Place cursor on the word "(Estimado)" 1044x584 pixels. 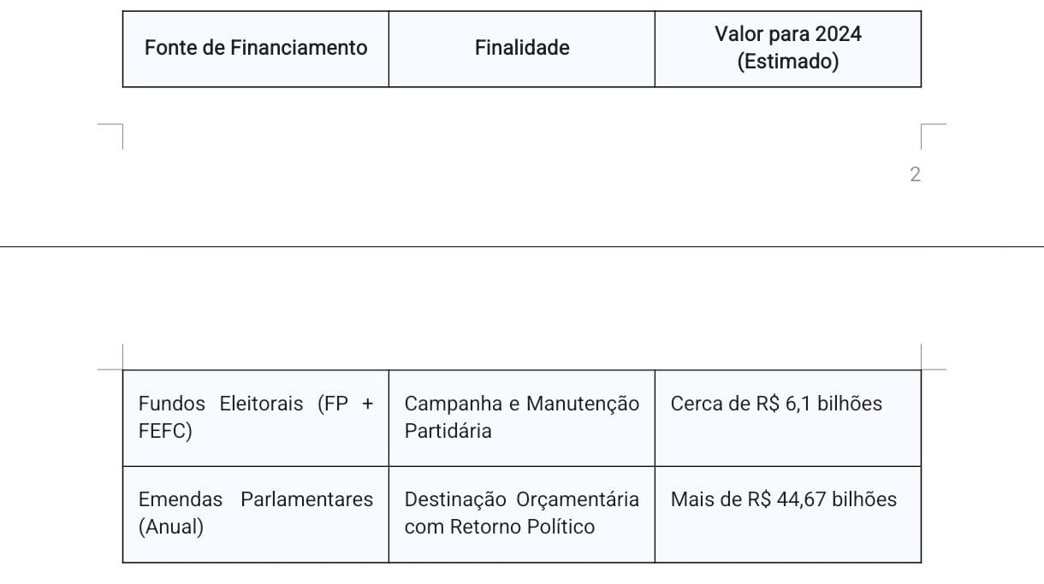(x=788, y=62)
